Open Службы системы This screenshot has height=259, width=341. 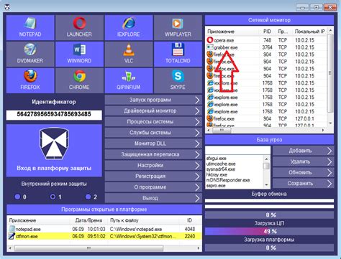[153, 133]
